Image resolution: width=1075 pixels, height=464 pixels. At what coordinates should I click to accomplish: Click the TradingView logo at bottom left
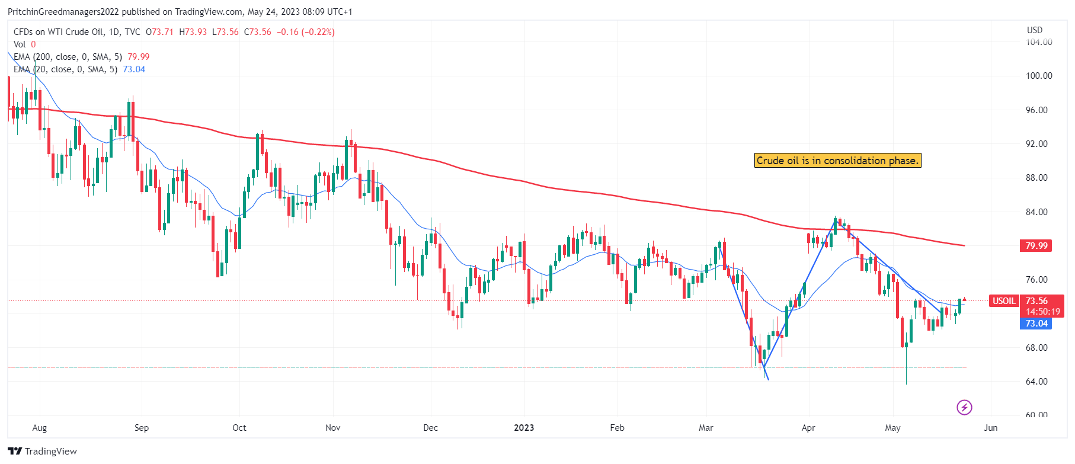(43, 451)
